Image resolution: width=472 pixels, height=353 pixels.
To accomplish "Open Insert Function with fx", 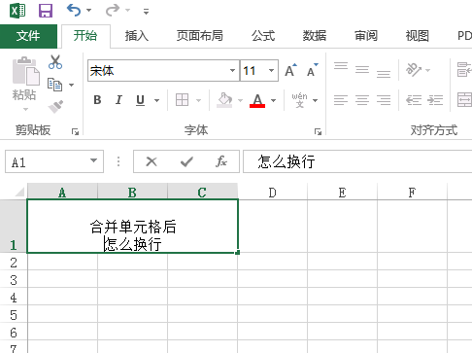I will pos(221,161).
